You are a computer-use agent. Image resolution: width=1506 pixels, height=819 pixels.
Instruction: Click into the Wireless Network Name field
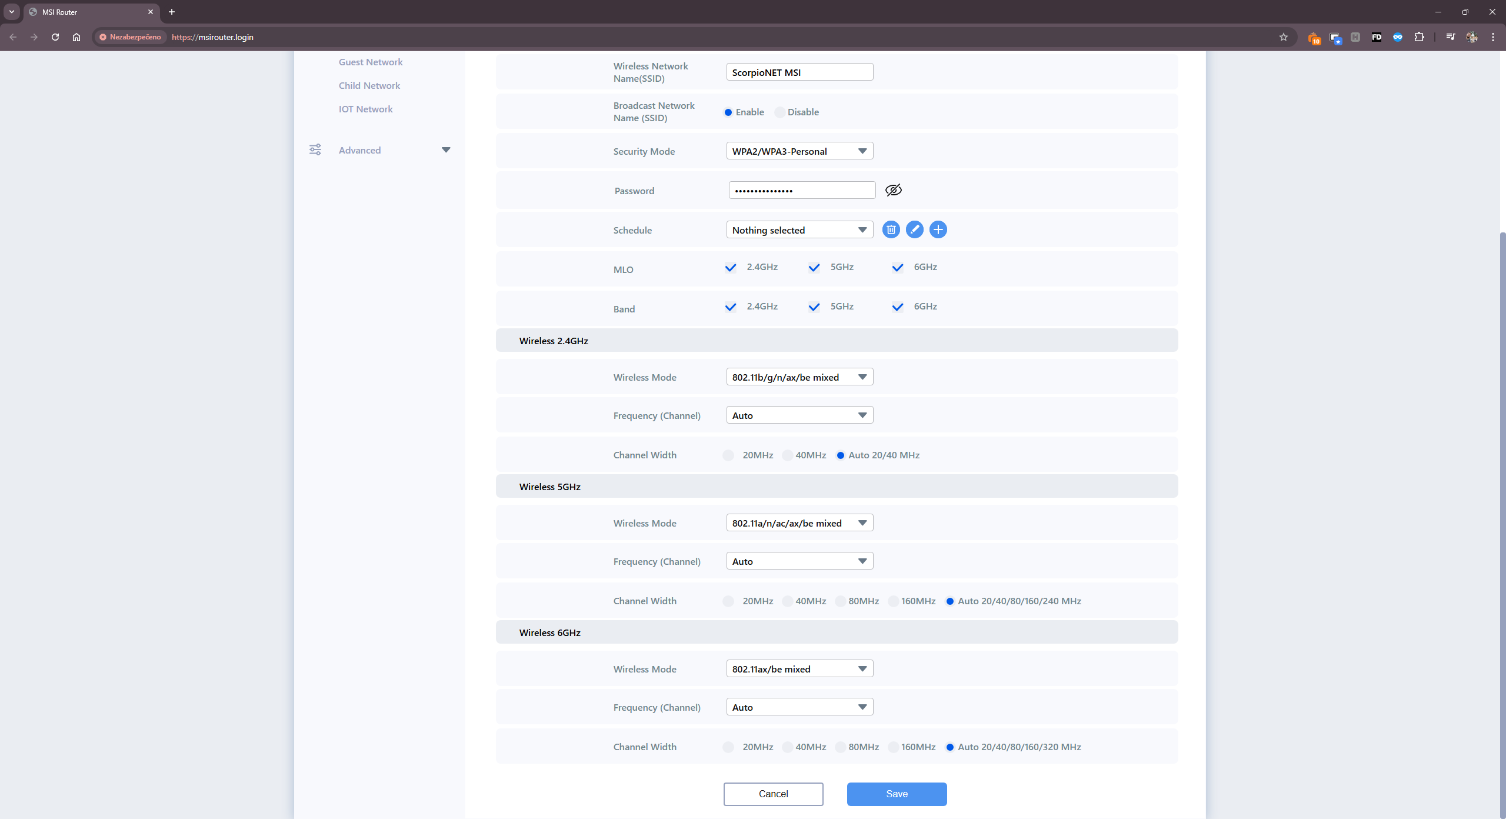pos(799,72)
